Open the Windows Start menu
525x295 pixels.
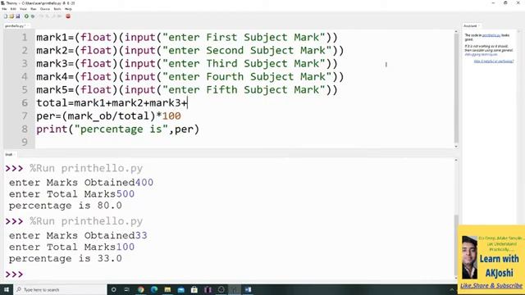click(7, 289)
